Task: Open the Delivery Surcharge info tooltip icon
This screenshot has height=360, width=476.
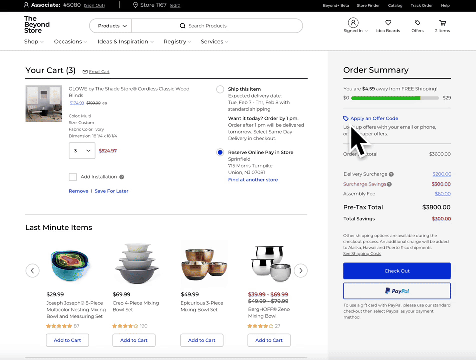Action: coord(392,174)
